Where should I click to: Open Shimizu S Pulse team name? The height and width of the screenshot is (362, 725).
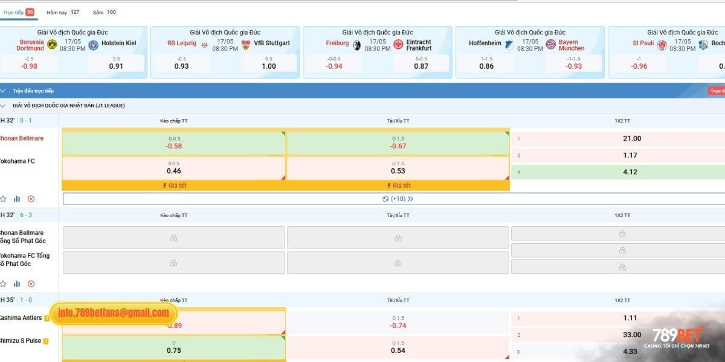tap(21, 341)
